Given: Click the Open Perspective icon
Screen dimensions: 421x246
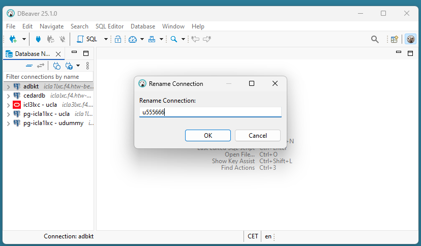Looking at the screenshot, I should pyautogui.click(x=395, y=40).
